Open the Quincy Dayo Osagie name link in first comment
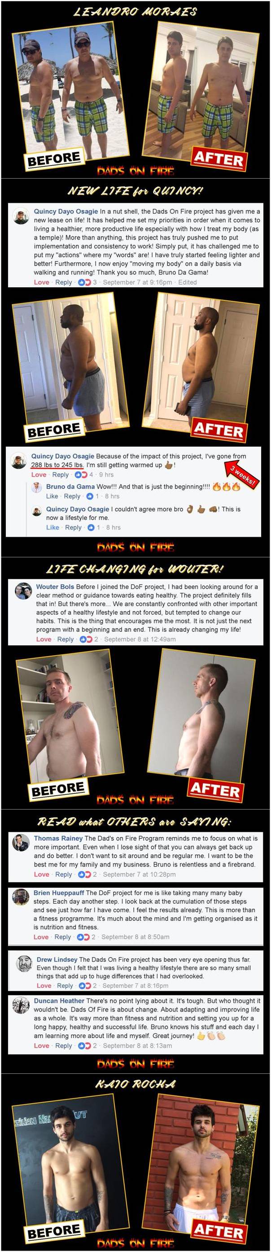This screenshot has width=271, height=1252. 66,212
